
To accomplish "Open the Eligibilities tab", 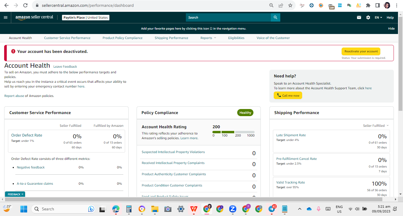I will click(x=236, y=38).
